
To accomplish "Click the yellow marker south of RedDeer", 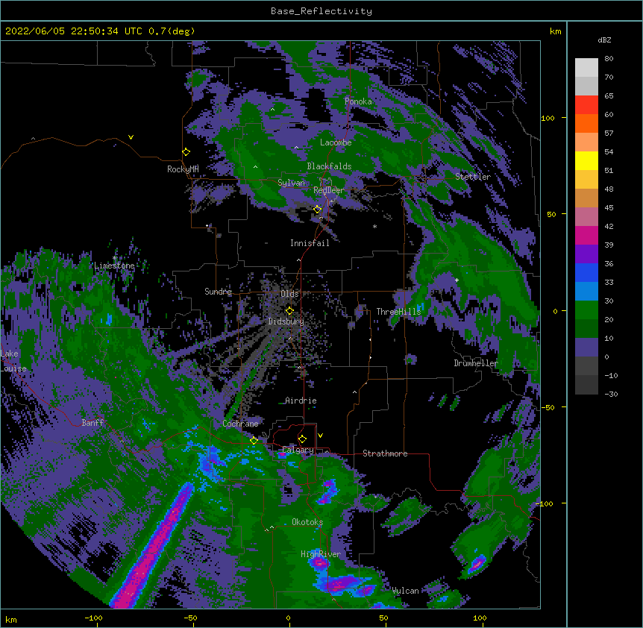I will click(317, 210).
